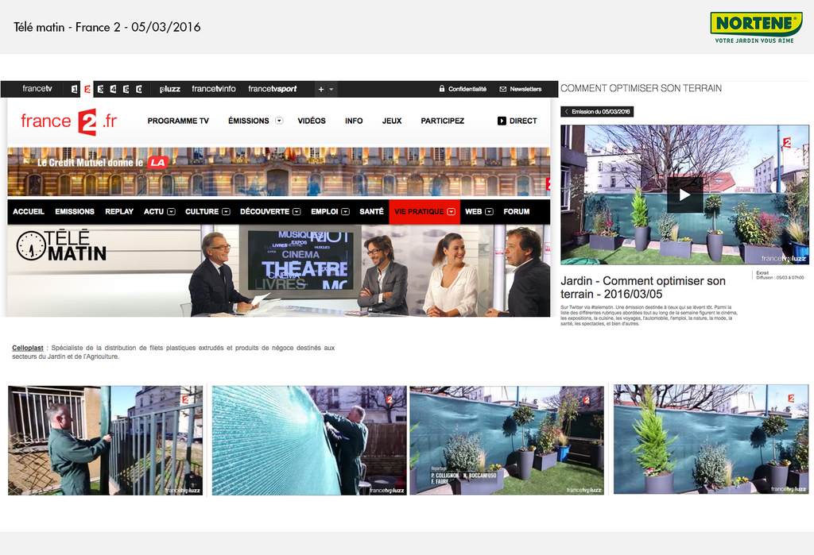The width and height of the screenshot is (814, 555).
Task: Click the Crédit Mutuel banner ad
Action: click(x=279, y=172)
